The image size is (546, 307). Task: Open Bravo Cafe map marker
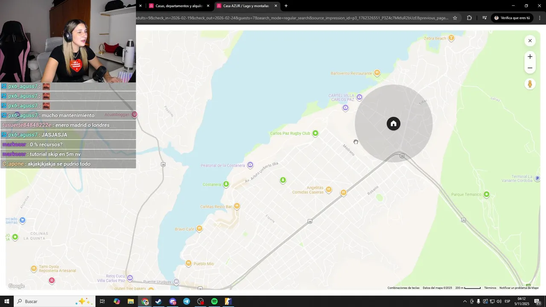point(199,229)
